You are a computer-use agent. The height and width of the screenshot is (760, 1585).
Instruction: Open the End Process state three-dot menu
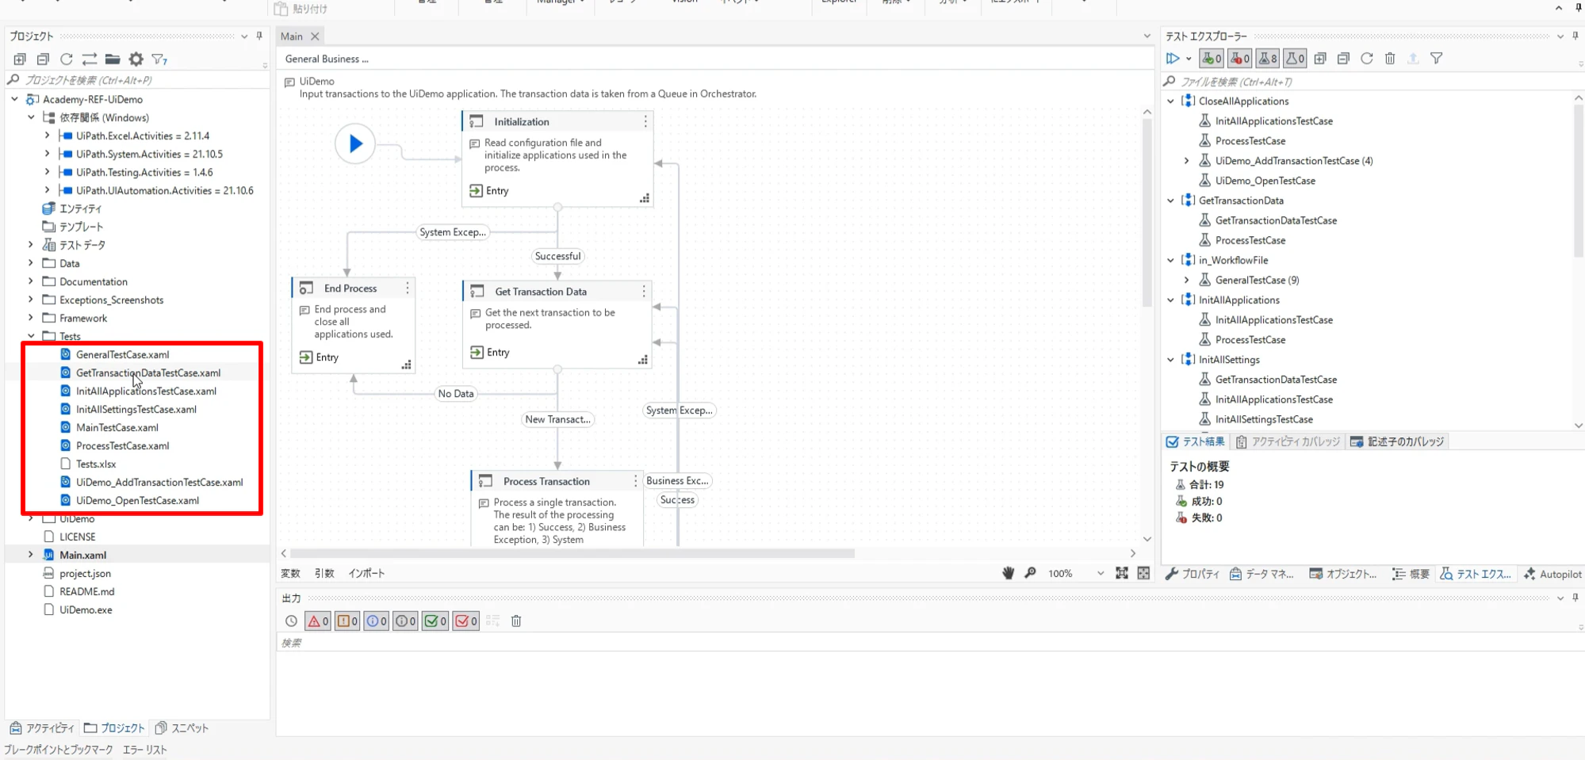(408, 288)
